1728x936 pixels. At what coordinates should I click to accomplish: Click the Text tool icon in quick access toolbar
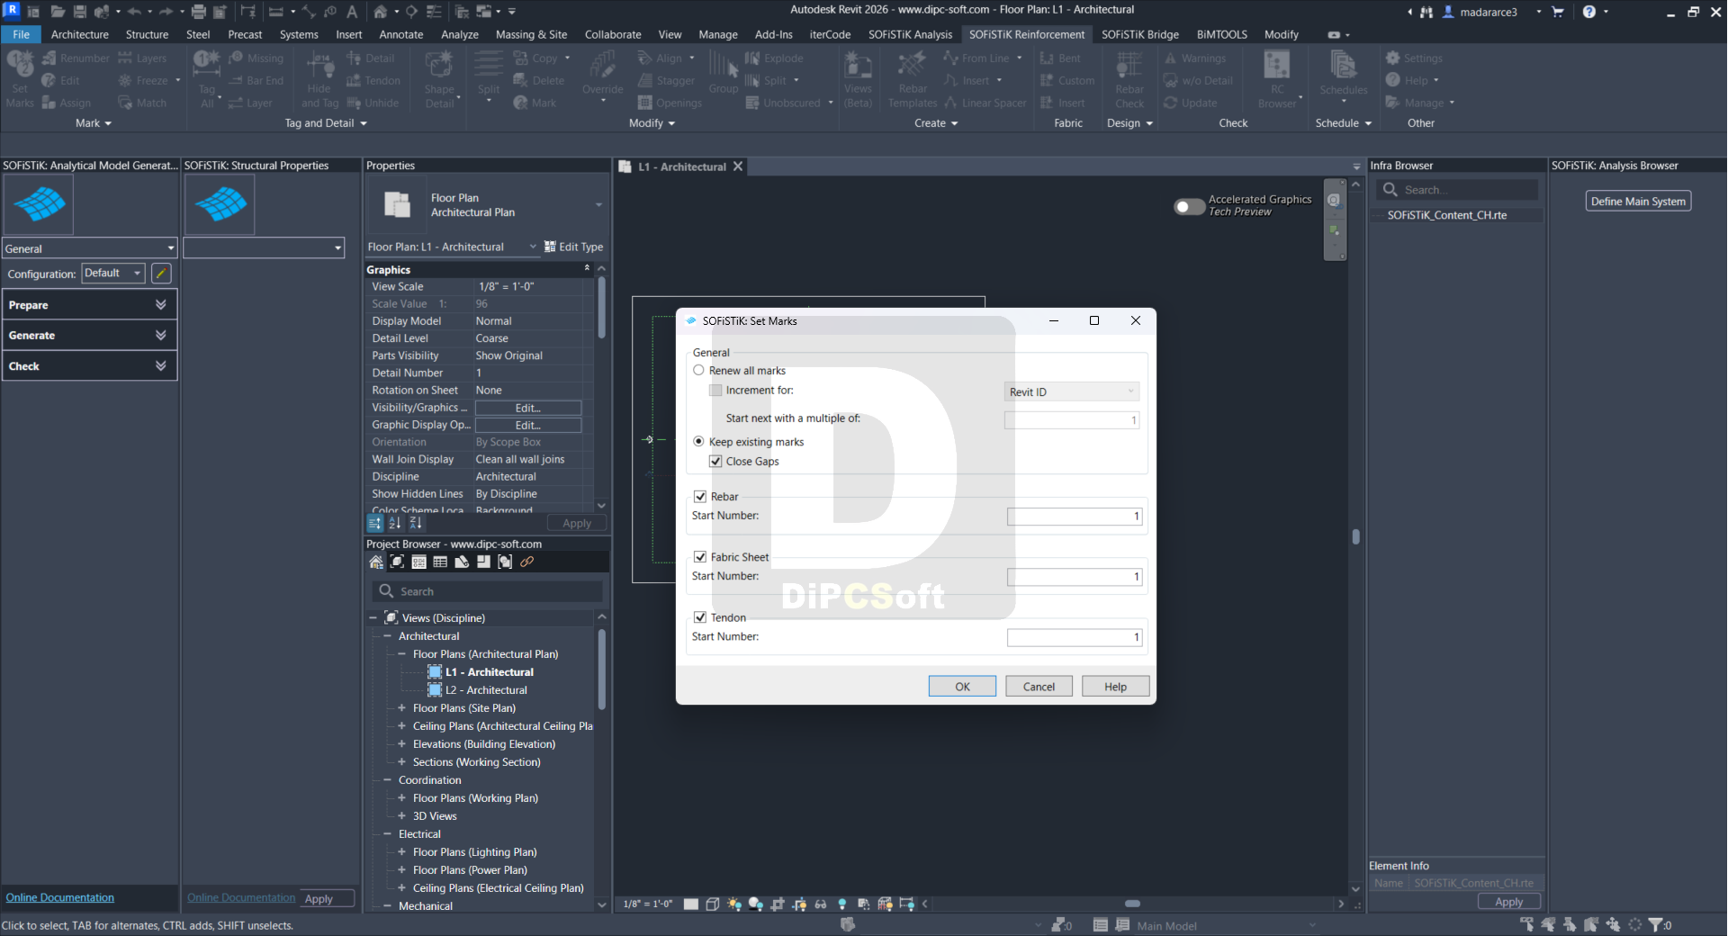pos(352,12)
